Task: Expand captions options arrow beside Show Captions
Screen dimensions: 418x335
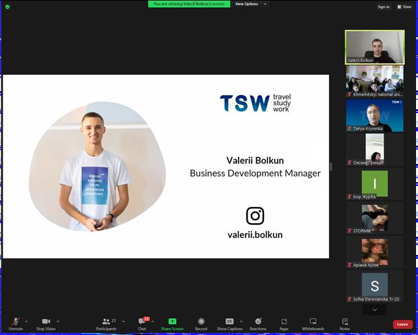Action: 241,321
